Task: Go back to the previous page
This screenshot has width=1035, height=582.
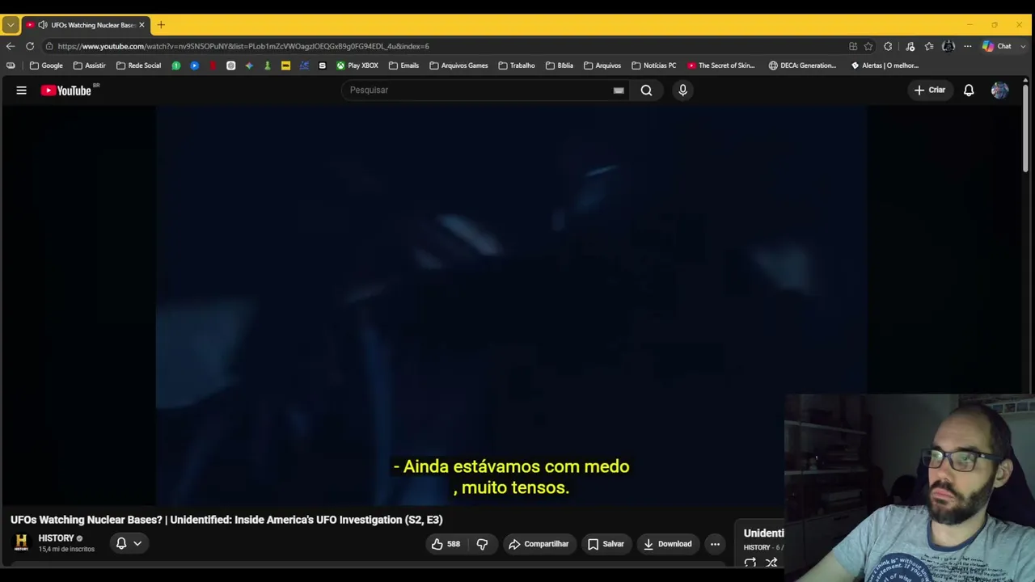Action: point(11,46)
